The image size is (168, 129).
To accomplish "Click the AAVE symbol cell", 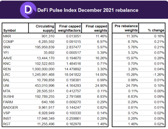I will tap(8, 58).
